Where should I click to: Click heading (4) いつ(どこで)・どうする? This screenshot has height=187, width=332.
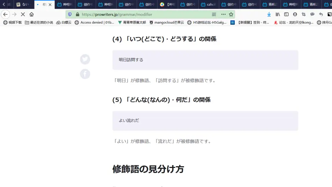pyautogui.click(x=164, y=39)
